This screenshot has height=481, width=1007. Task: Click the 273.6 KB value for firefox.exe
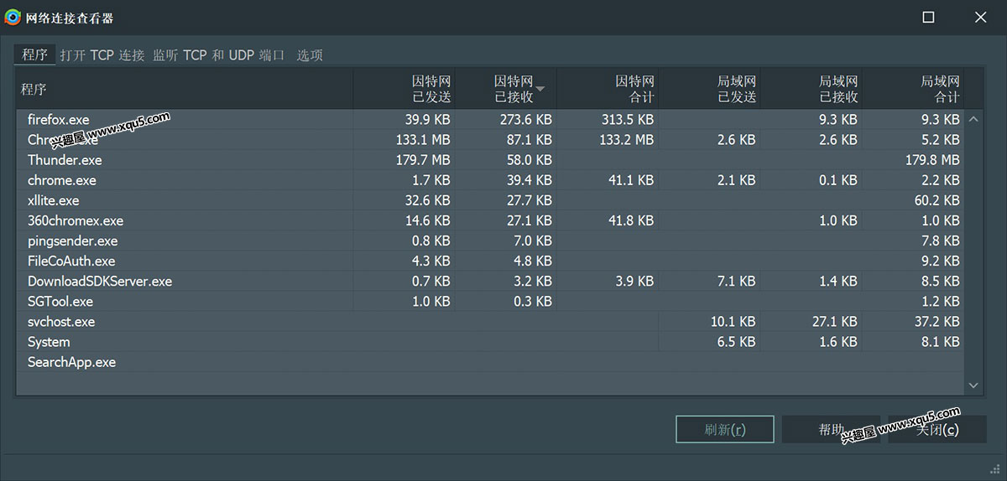[x=526, y=120]
